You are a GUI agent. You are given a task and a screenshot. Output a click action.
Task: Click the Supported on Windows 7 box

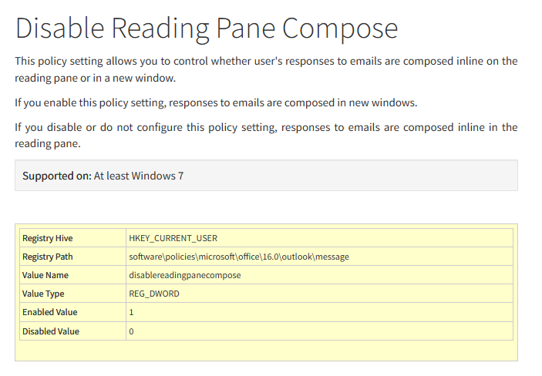pos(266,176)
